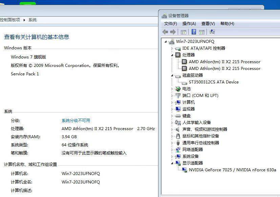Click the 网络适配器 network icon
Viewport: 280px width, 197px height.
[x=178, y=150]
